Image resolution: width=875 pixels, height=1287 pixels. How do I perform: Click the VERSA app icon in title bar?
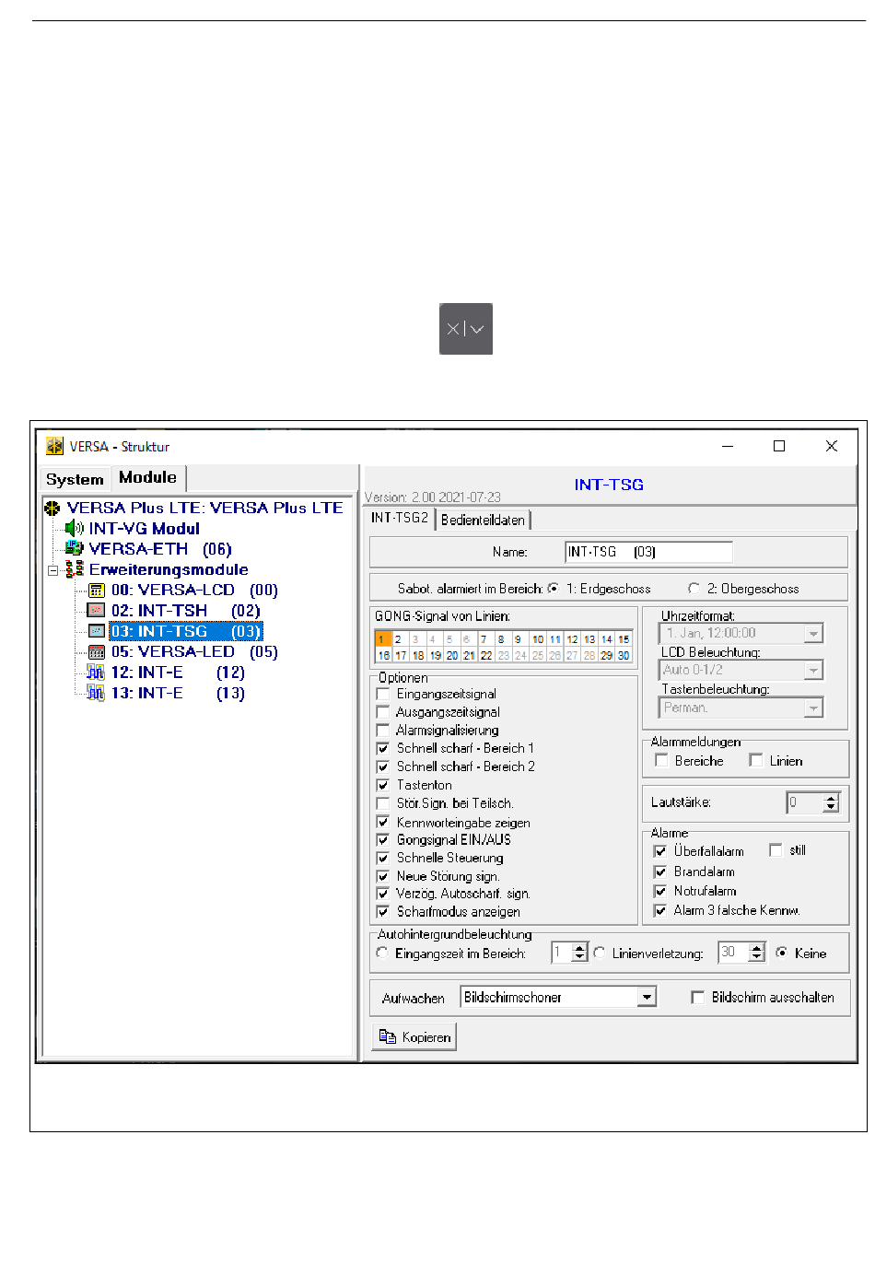pyautogui.click(x=54, y=447)
